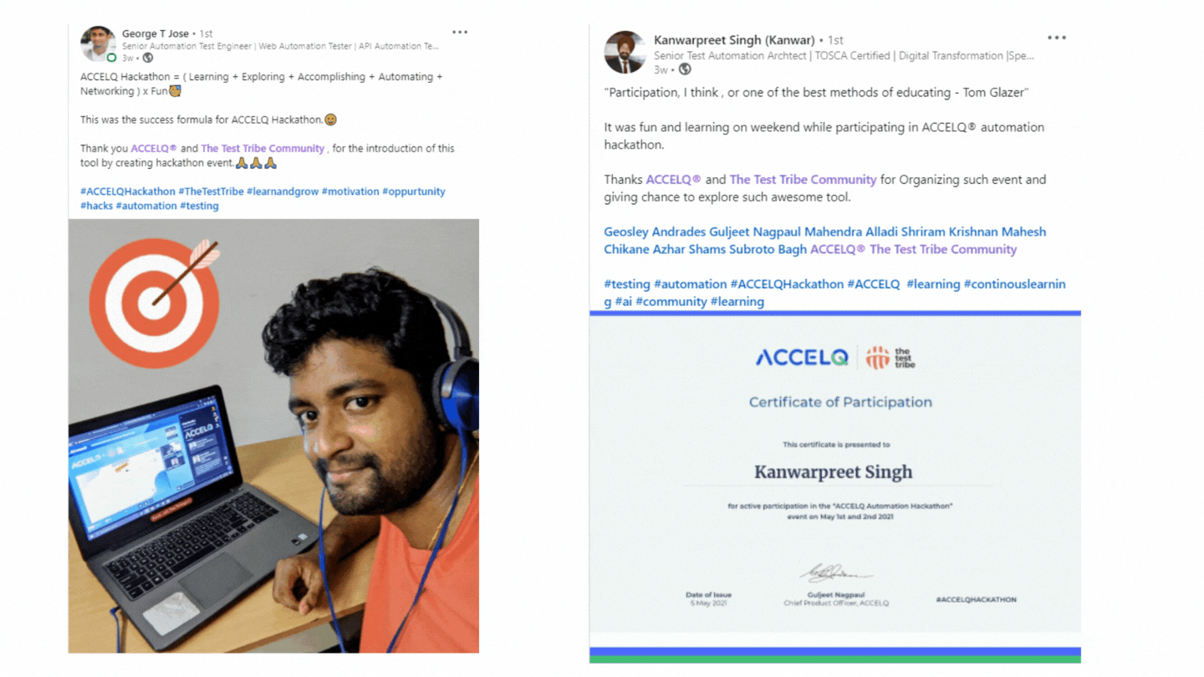Viewport: 1204px width, 677px height.
Task: Open three-dots menu on George's post
Action: [460, 33]
